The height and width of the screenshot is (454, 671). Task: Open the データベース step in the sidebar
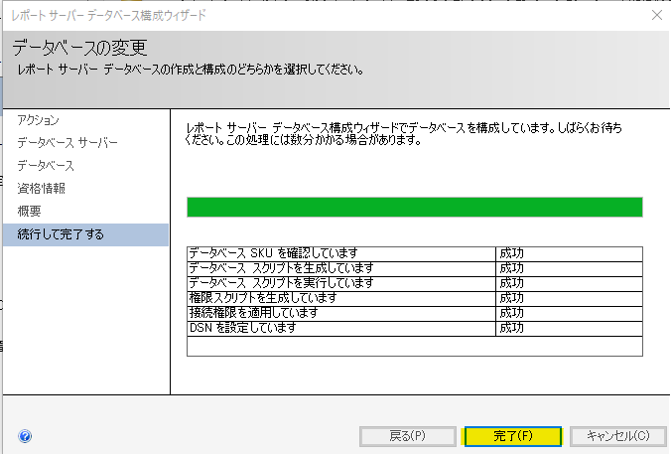[x=46, y=166]
